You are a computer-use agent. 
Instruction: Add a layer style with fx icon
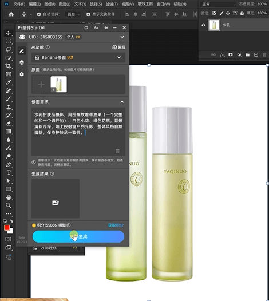pos(222,55)
